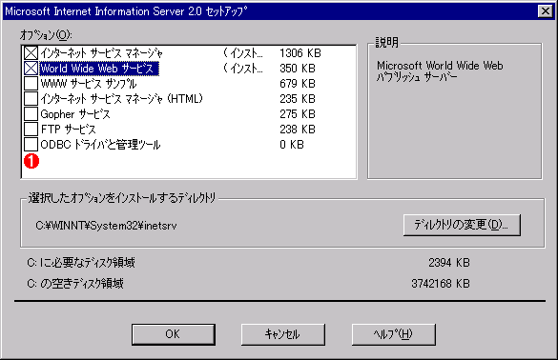
Task: Click the 235 KB size value
Action: click(x=298, y=99)
